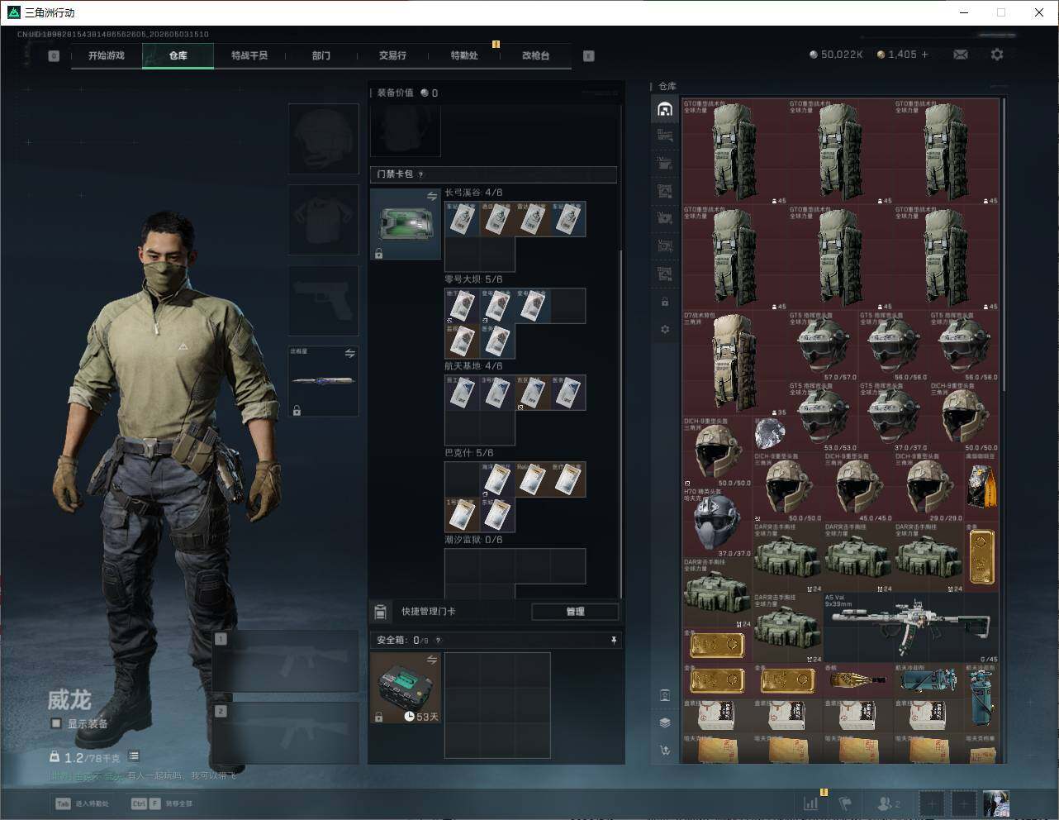
Task: Select the D7战术背包 backpack in warehouse
Action: (x=734, y=364)
